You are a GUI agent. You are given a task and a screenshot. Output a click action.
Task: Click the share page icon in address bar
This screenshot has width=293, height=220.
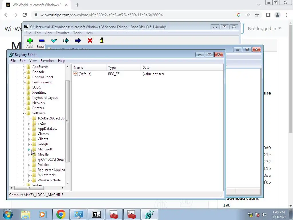(x=248, y=15)
